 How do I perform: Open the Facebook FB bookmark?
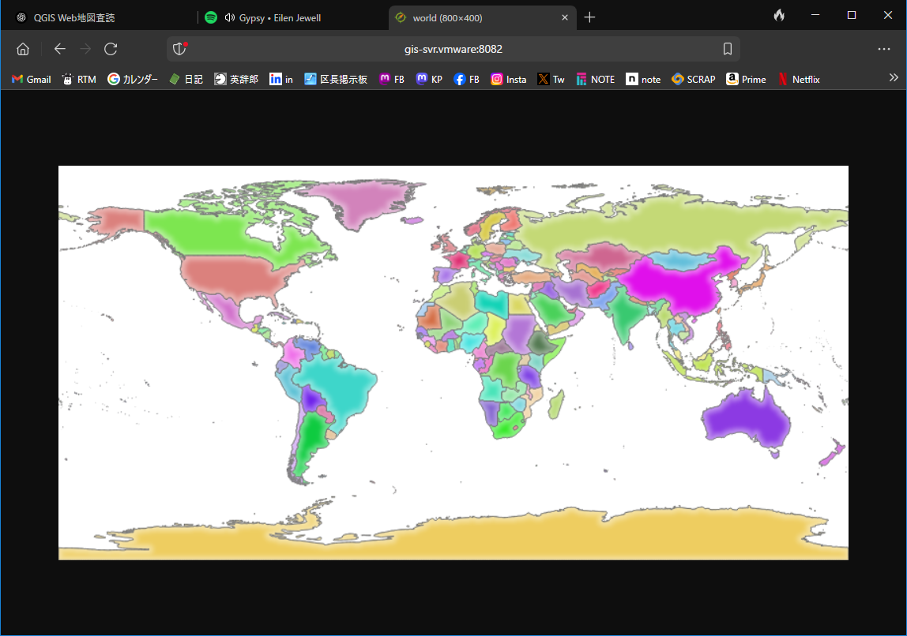[467, 79]
